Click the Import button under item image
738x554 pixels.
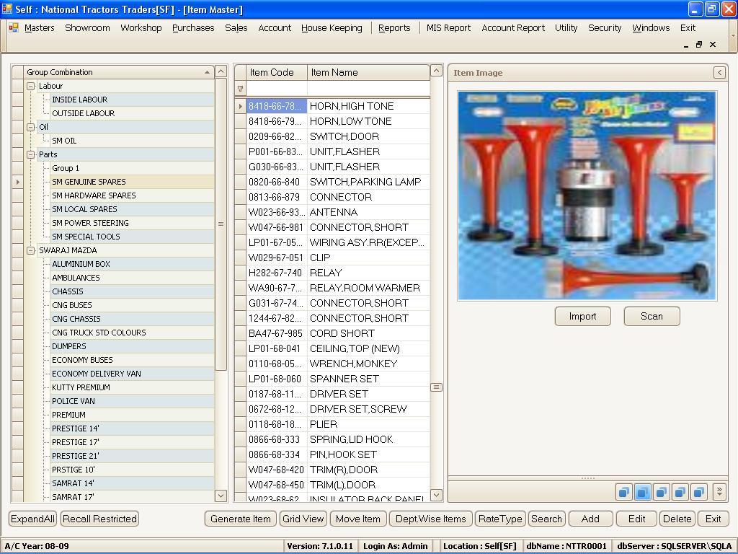click(582, 316)
